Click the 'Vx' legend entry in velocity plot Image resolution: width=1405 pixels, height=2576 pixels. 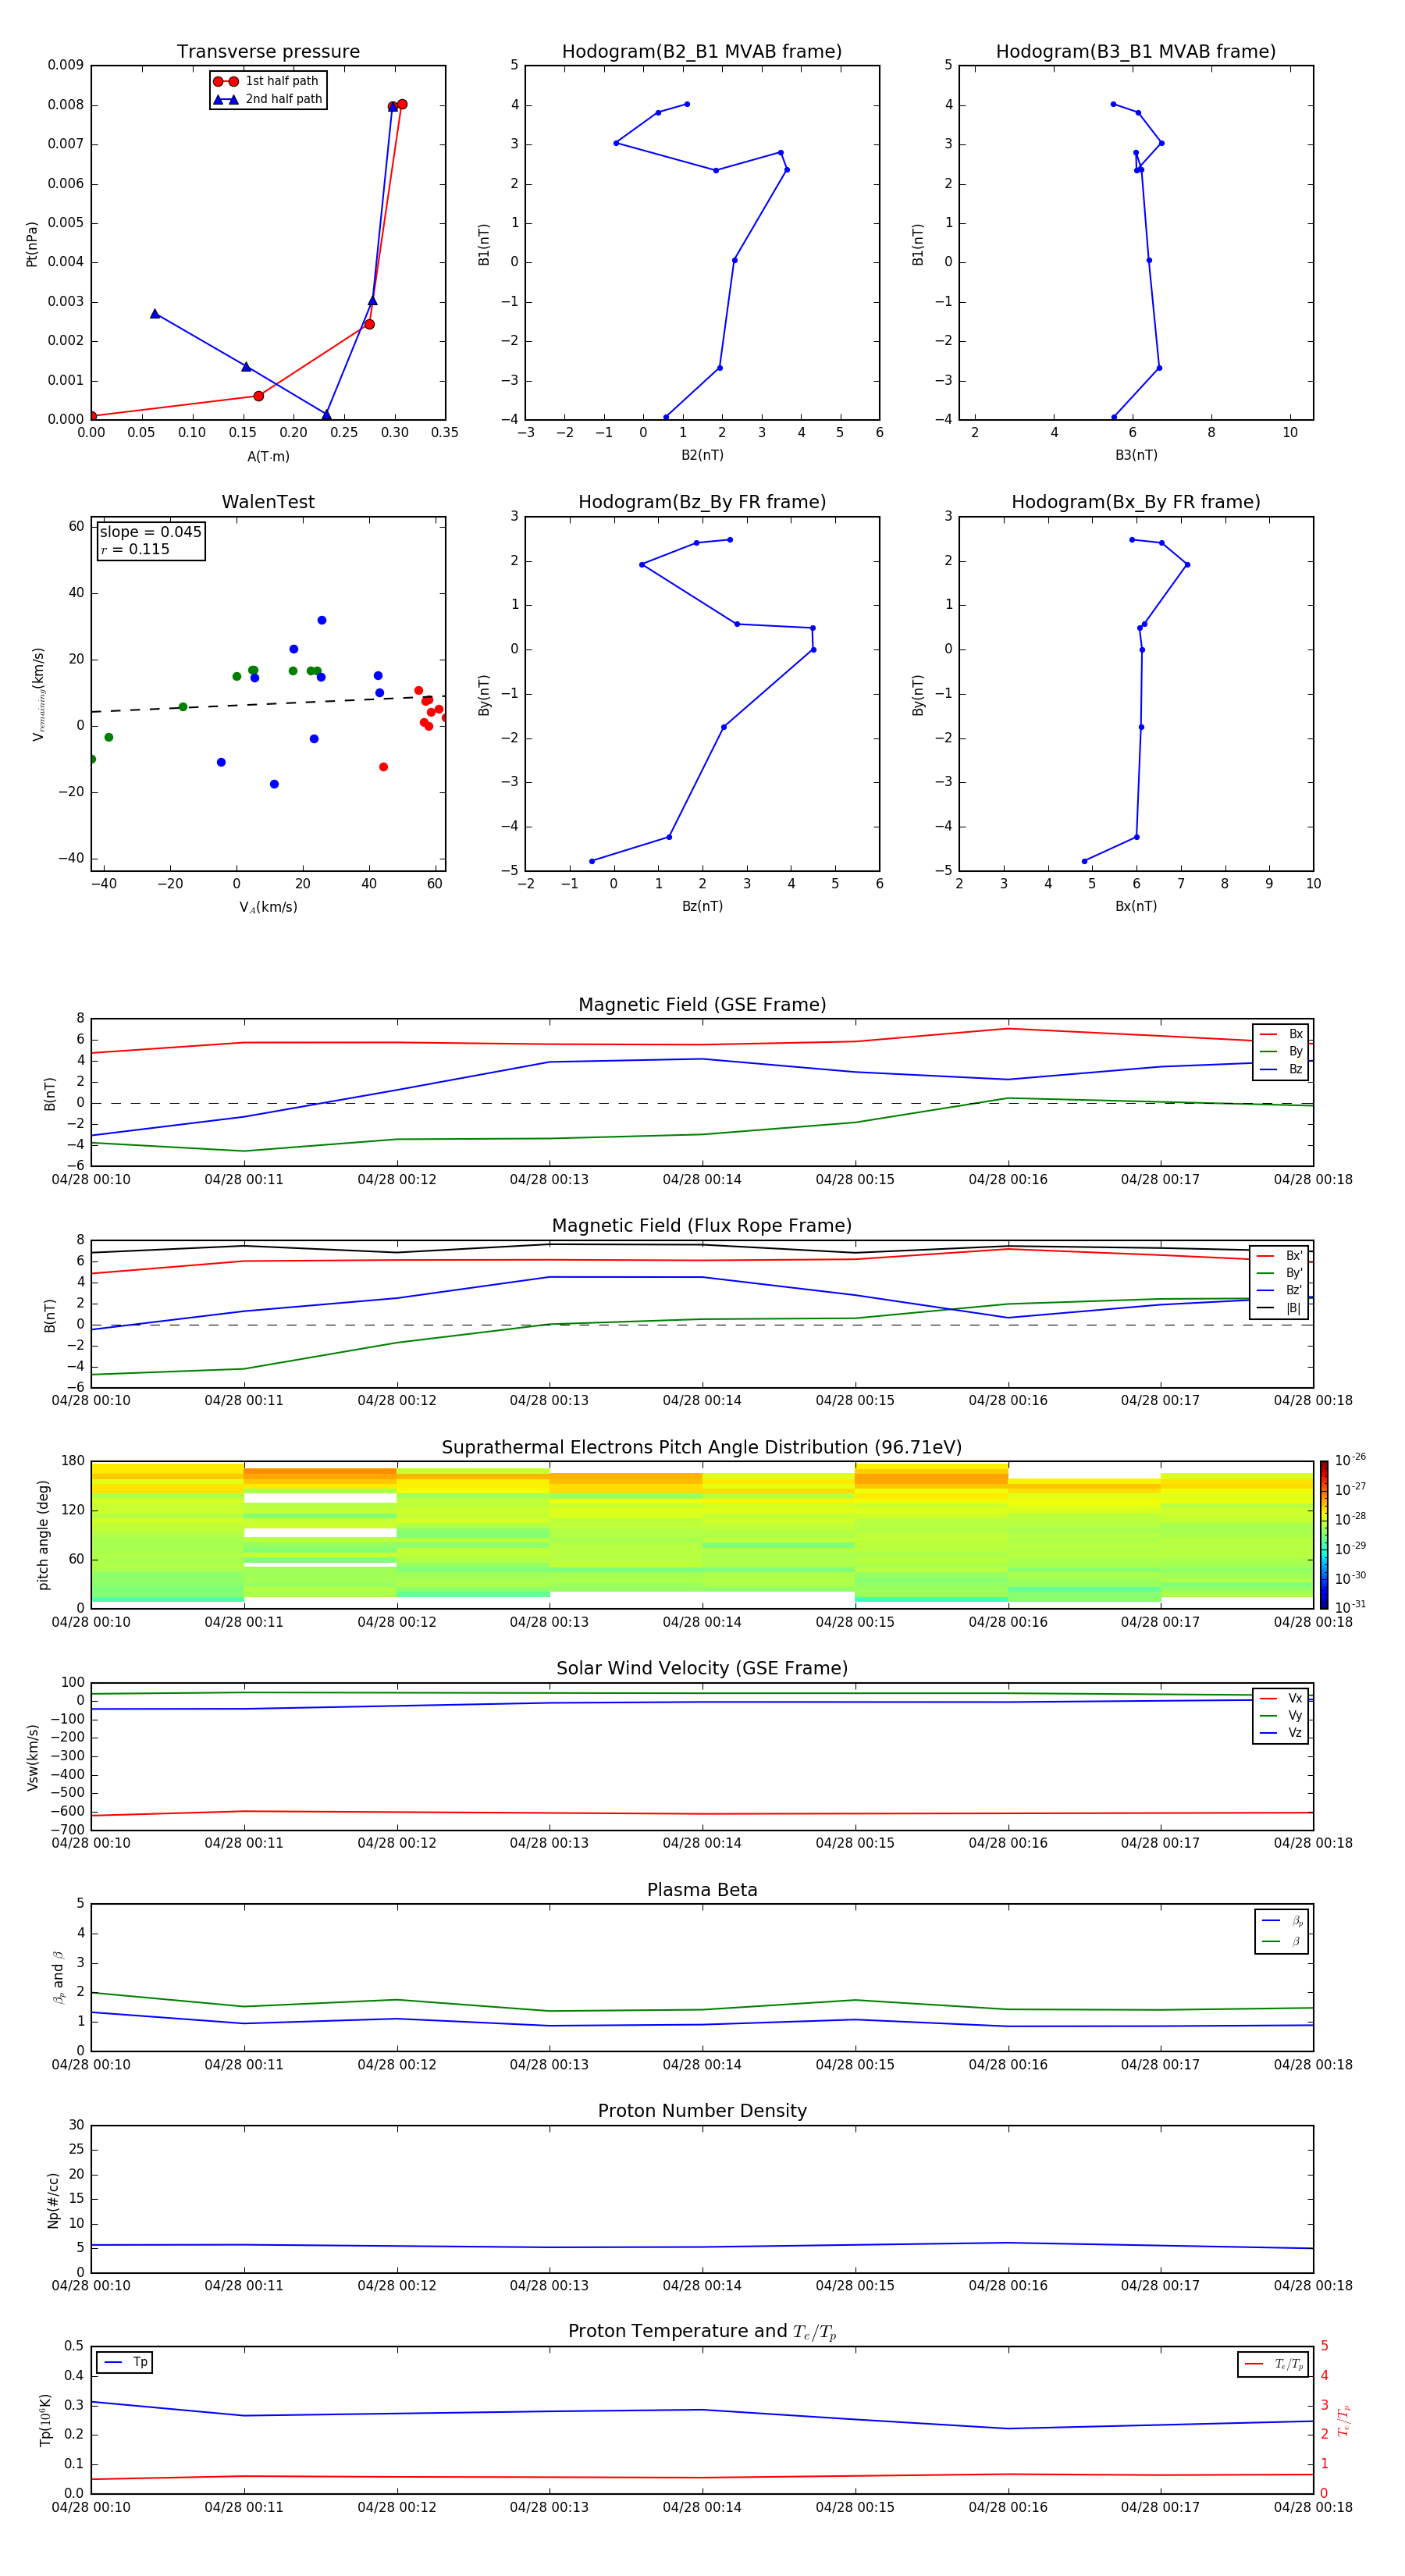click(x=1282, y=1698)
